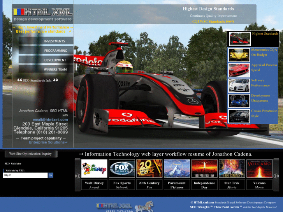283x212 pixels.
Task: Click the Walt Disney Award caption
Action: click(94, 185)
